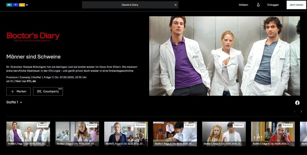Start a Couchparty session
307x155 pixels.
click(x=48, y=91)
